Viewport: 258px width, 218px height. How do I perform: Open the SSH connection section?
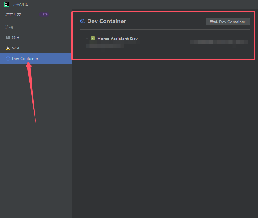point(36,38)
